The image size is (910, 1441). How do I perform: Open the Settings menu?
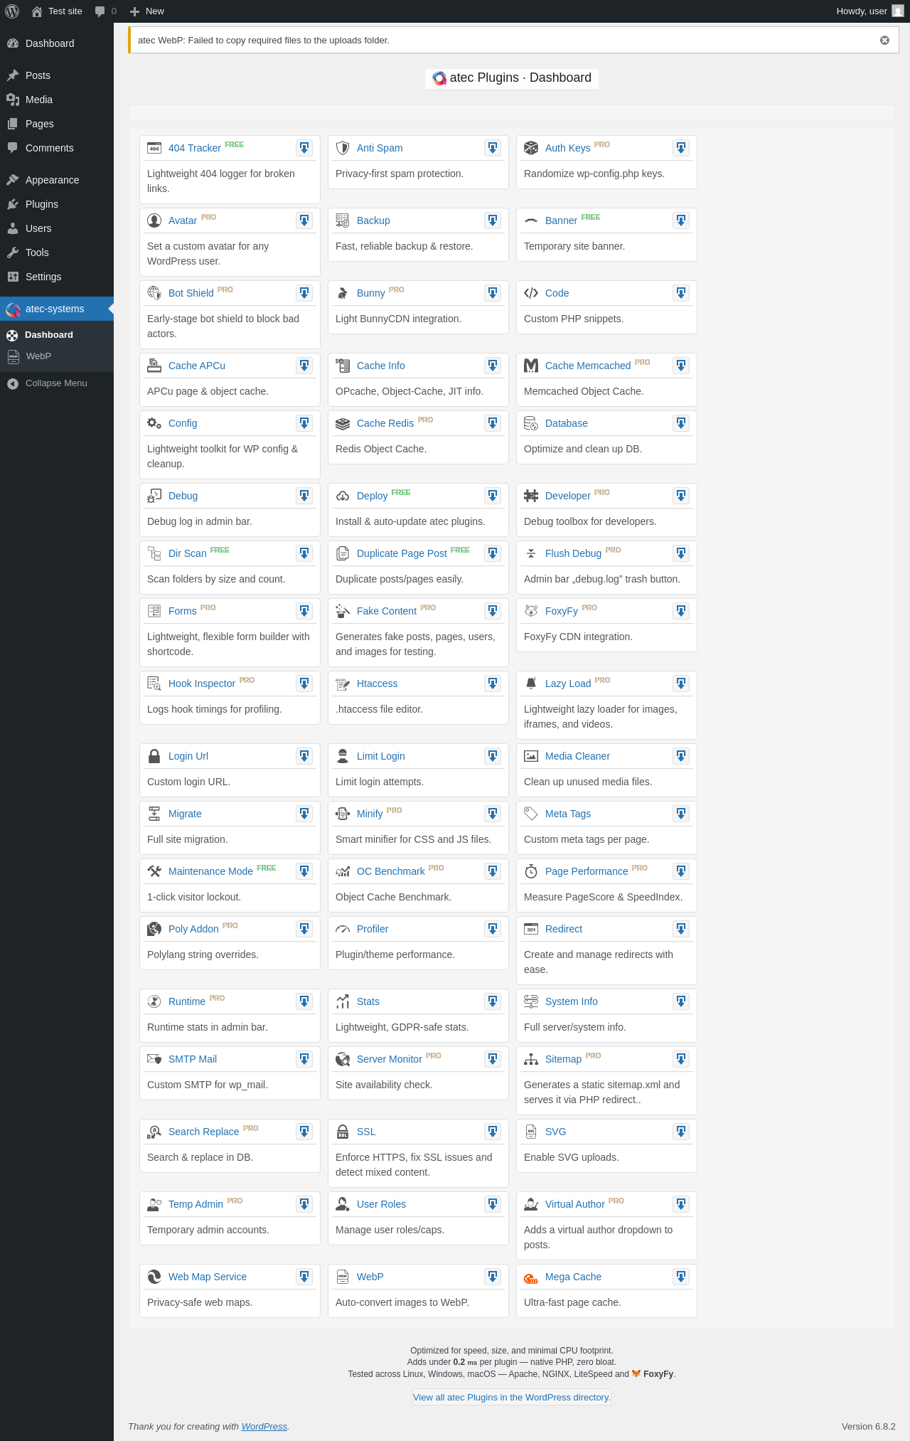pyautogui.click(x=57, y=277)
